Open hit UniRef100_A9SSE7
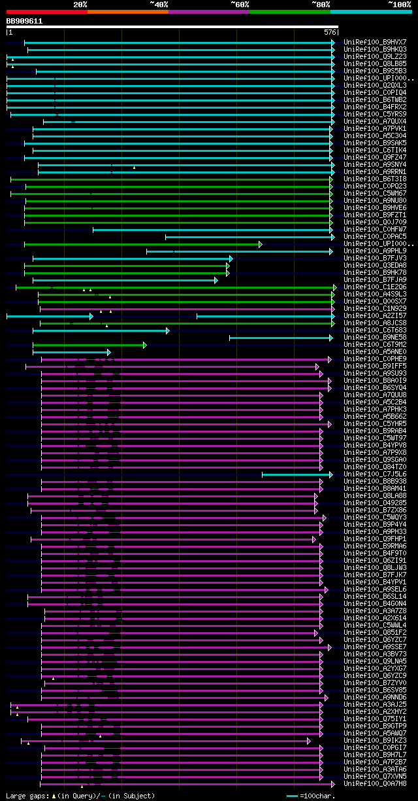 [376, 647]
